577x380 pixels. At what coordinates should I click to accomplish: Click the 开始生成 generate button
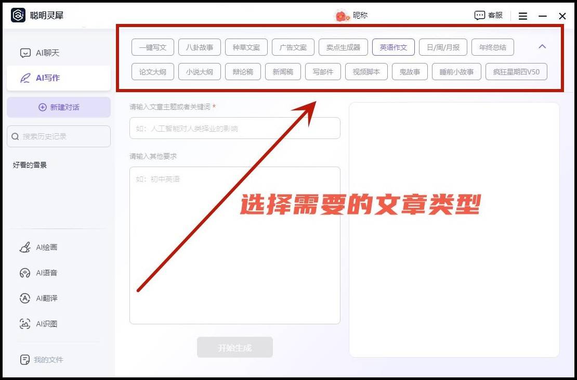[235, 347]
